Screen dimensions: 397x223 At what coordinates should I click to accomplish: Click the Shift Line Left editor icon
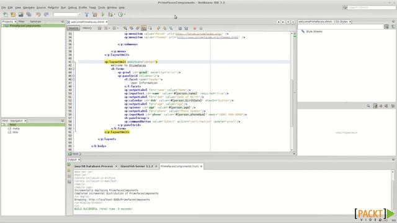(180, 28)
